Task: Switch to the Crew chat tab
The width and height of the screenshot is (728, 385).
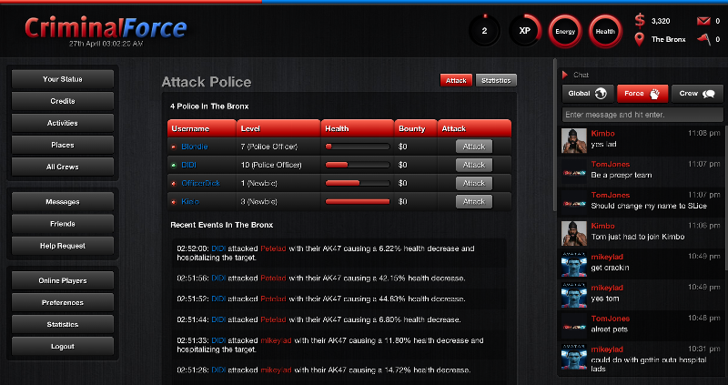Action: click(x=697, y=94)
